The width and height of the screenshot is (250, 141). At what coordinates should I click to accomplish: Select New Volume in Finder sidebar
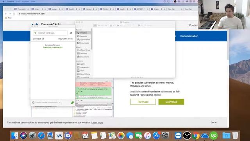pos(83,74)
